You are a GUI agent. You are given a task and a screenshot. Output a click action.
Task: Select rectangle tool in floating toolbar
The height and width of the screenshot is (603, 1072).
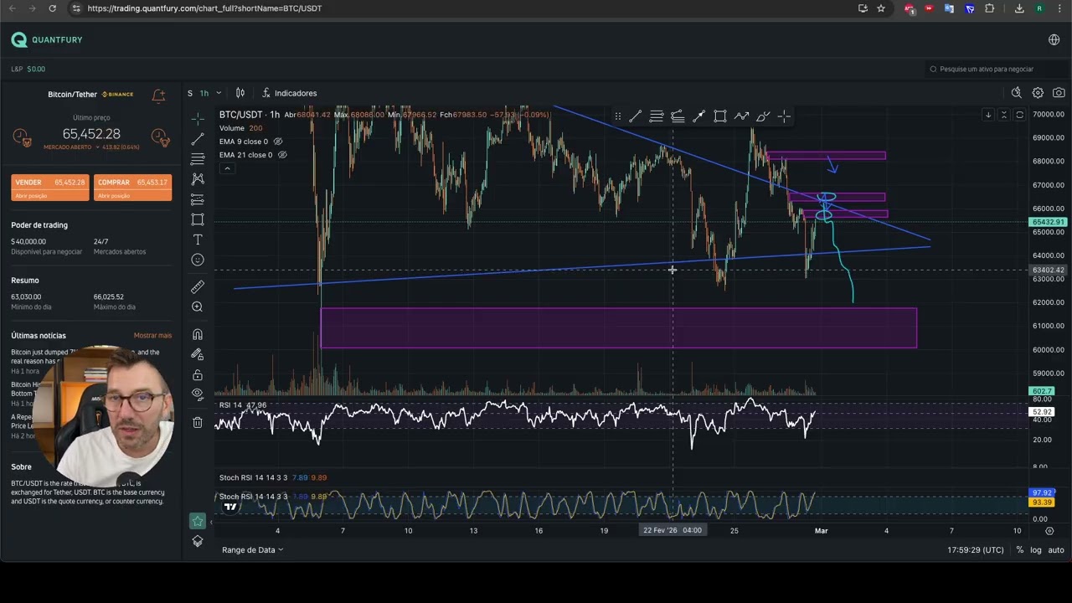pos(720,116)
